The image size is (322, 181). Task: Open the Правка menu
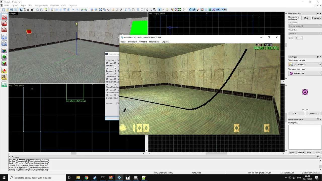point(15,5)
